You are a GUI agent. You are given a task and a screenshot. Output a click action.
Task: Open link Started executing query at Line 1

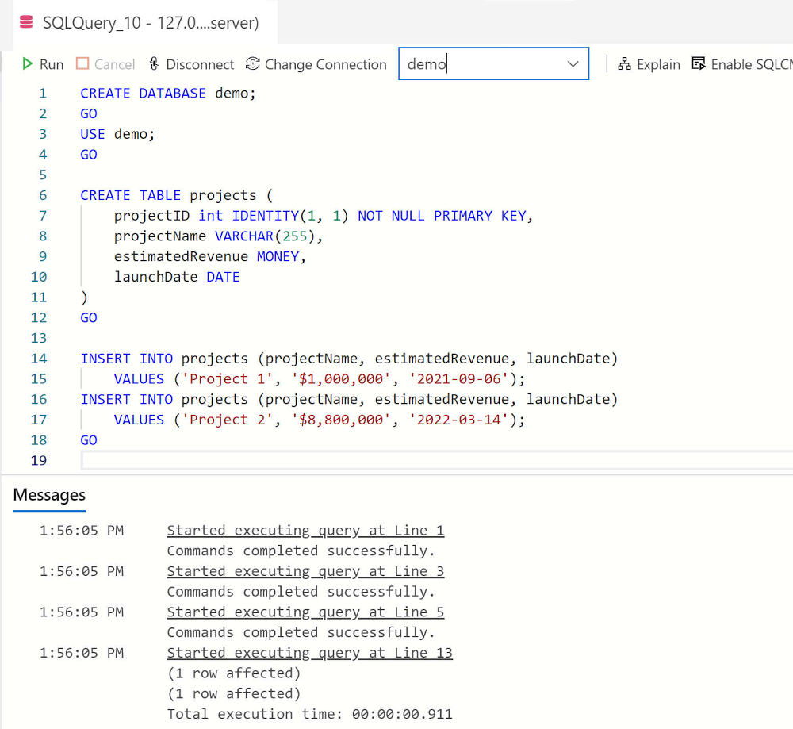305,530
